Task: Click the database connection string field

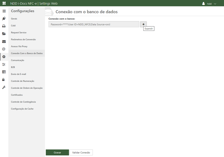Action: 94,24
